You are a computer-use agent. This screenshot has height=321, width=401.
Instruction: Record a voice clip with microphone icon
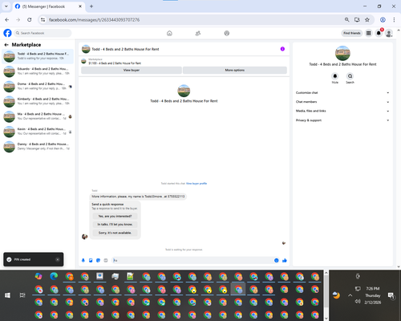83,260
